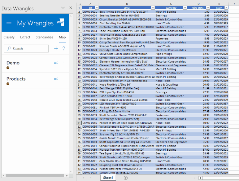Click Pipe Fittings cell in row 13

pos(171,54)
